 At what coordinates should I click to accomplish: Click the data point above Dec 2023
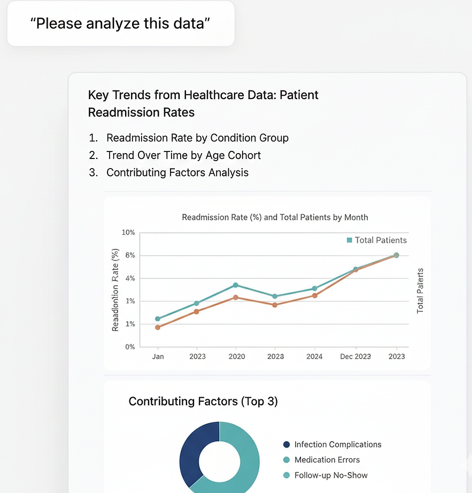click(355, 269)
